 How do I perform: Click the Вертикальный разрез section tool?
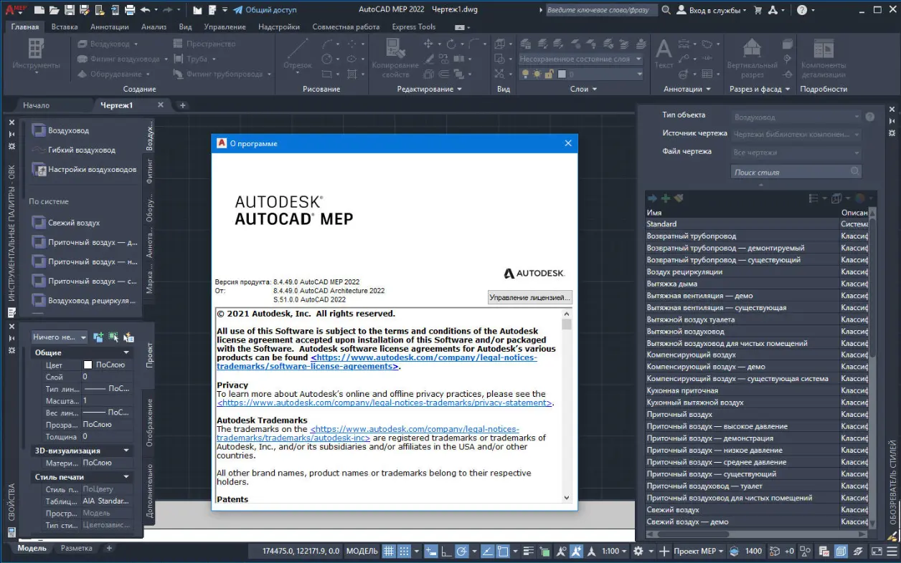752,57
